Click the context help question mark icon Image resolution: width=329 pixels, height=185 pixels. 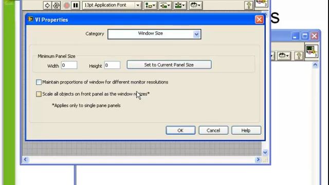249,5
